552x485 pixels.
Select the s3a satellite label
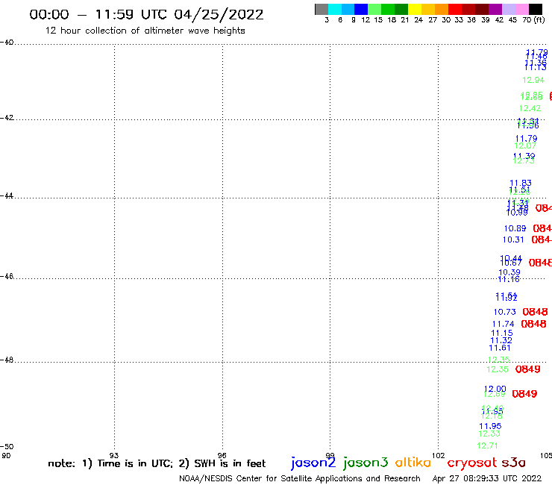[x=513, y=463]
